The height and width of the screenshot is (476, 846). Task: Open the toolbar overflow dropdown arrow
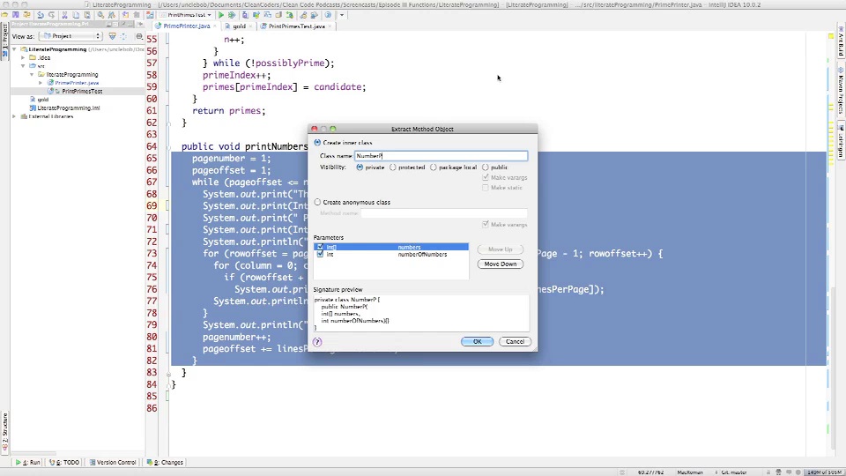pyautogui.click(x=342, y=15)
